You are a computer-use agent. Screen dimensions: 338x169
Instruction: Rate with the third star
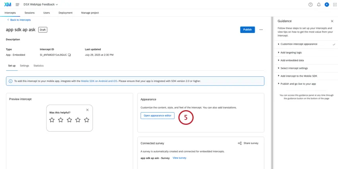69,120
